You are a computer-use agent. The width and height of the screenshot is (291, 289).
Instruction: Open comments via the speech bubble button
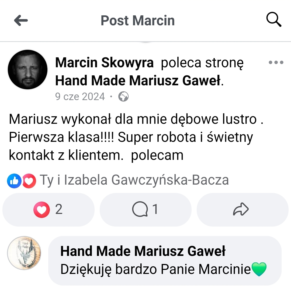(x=145, y=209)
